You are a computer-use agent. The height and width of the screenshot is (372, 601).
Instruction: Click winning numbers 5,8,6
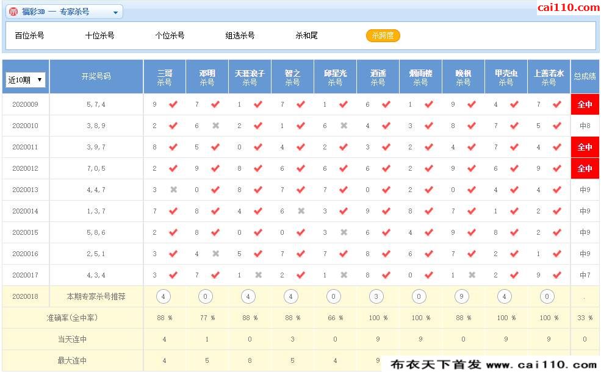pos(96,232)
